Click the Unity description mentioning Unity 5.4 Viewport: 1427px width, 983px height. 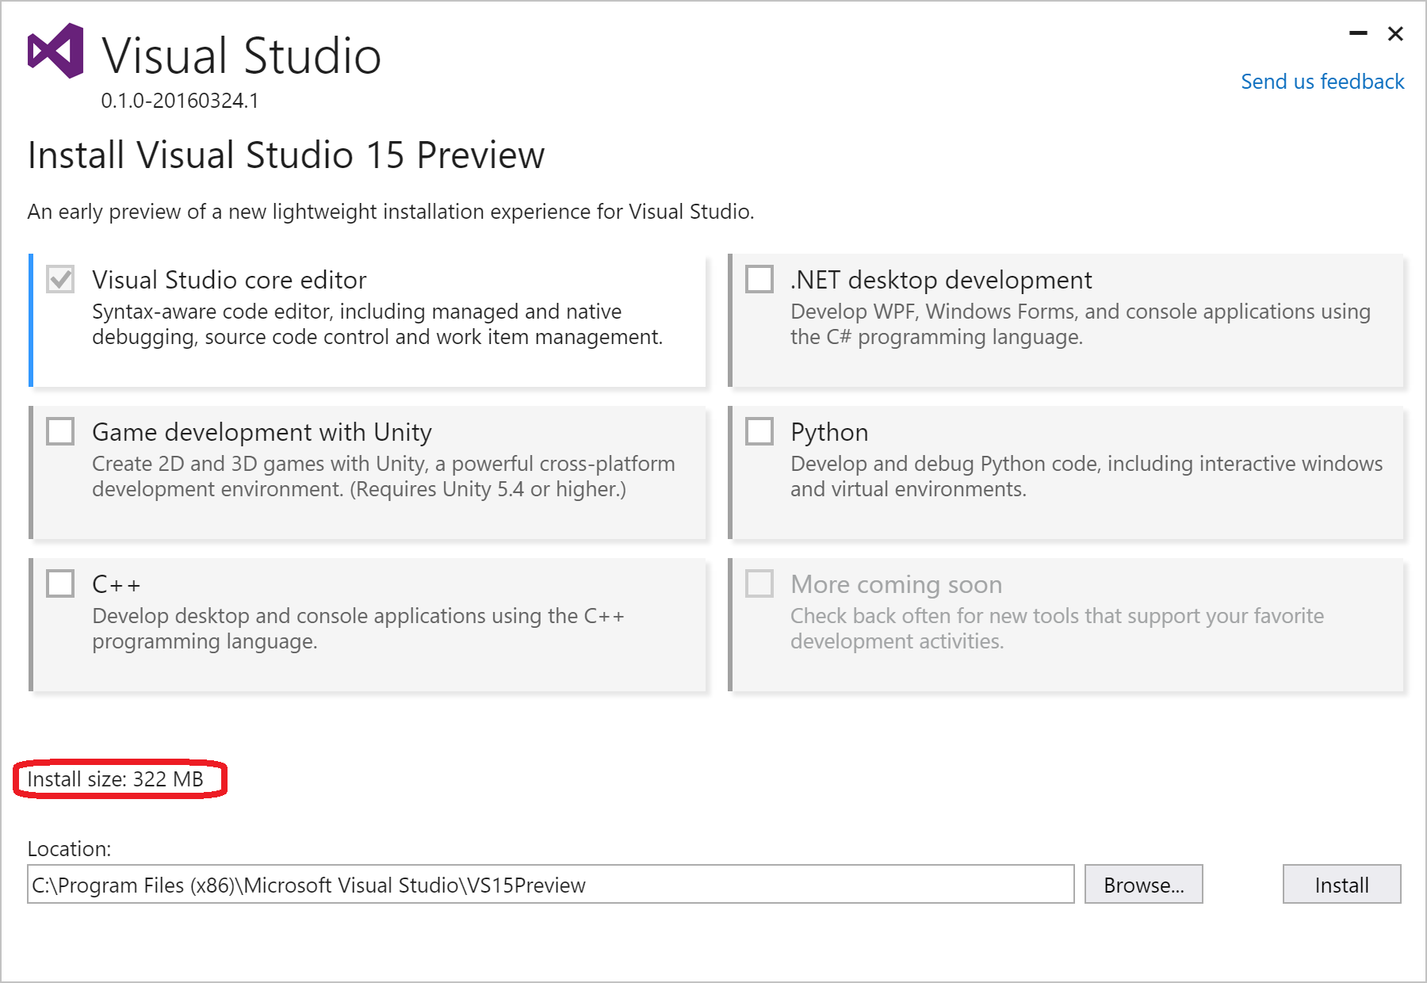(384, 476)
